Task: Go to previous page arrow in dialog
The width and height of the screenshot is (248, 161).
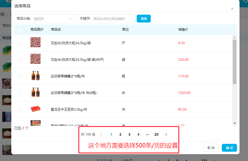Action: point(101,135)
